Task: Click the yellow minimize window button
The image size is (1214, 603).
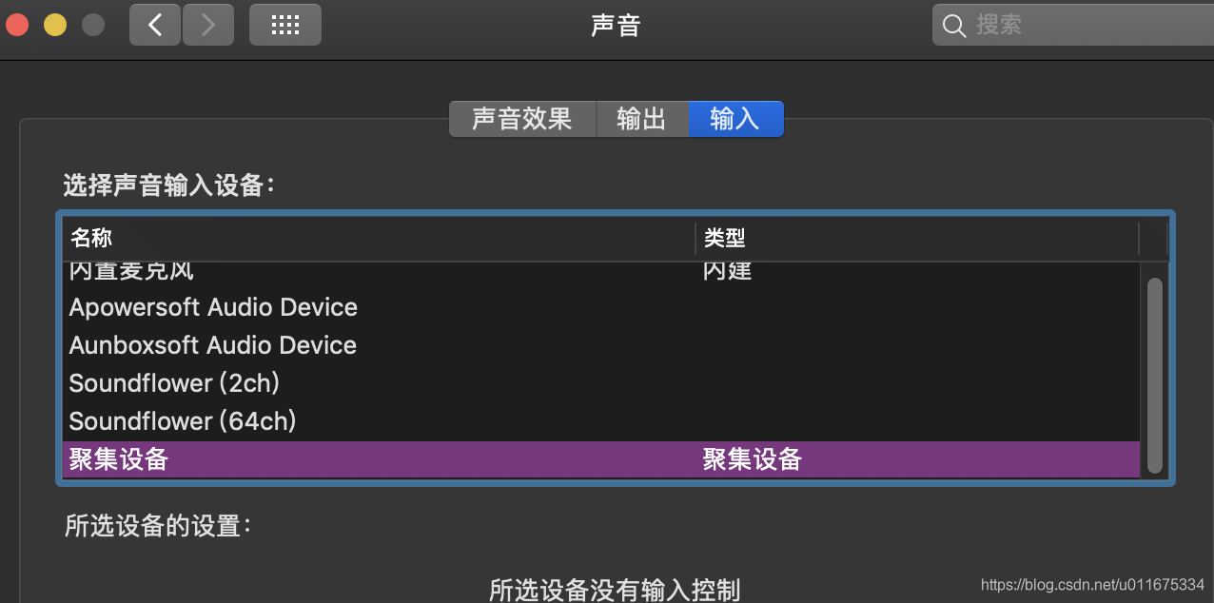Action: pyautogui.click(x=55, y=25)
